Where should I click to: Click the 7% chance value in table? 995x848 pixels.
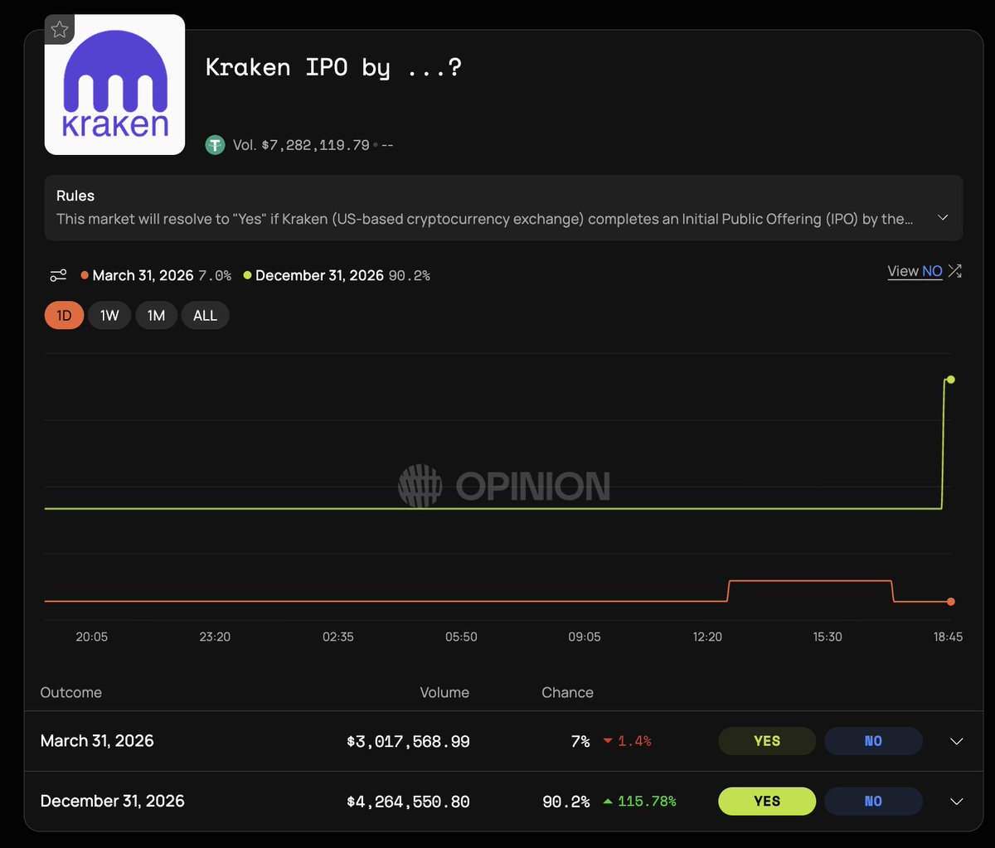tap(580, 742)
